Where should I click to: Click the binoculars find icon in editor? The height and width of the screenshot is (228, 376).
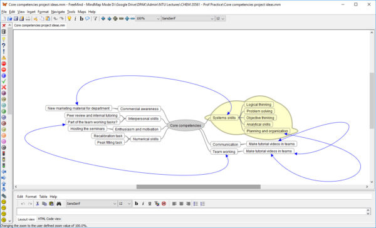[59, 204]
